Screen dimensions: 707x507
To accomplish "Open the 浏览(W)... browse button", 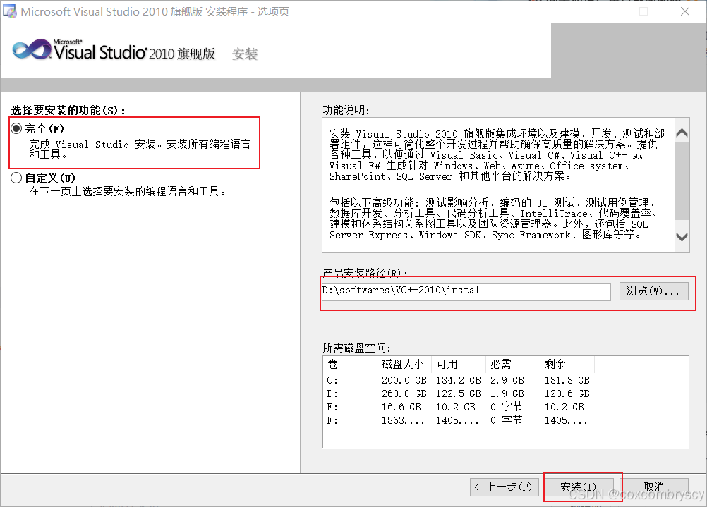I will coord(653,291).
